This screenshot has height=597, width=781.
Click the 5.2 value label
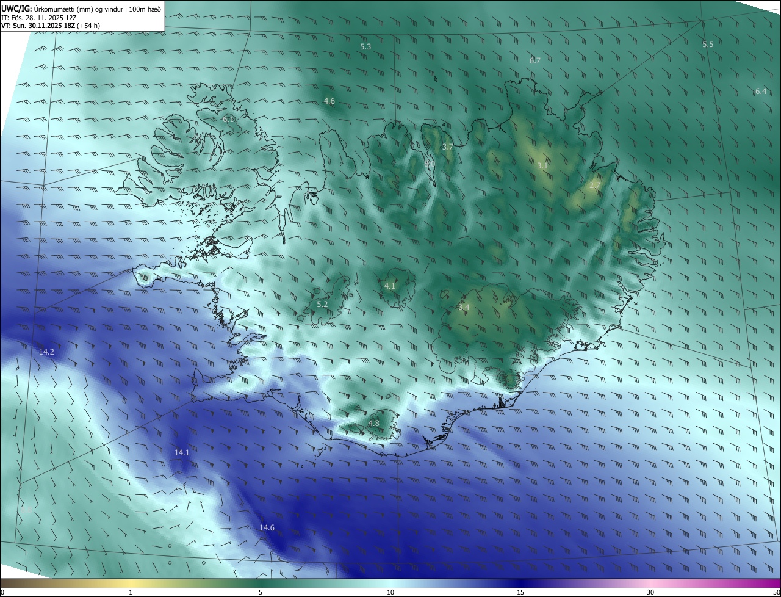tap(322, 304)
